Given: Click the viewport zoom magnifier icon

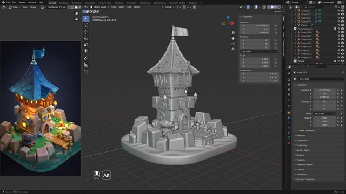Looking at the screenshot, I should point(233,33).
